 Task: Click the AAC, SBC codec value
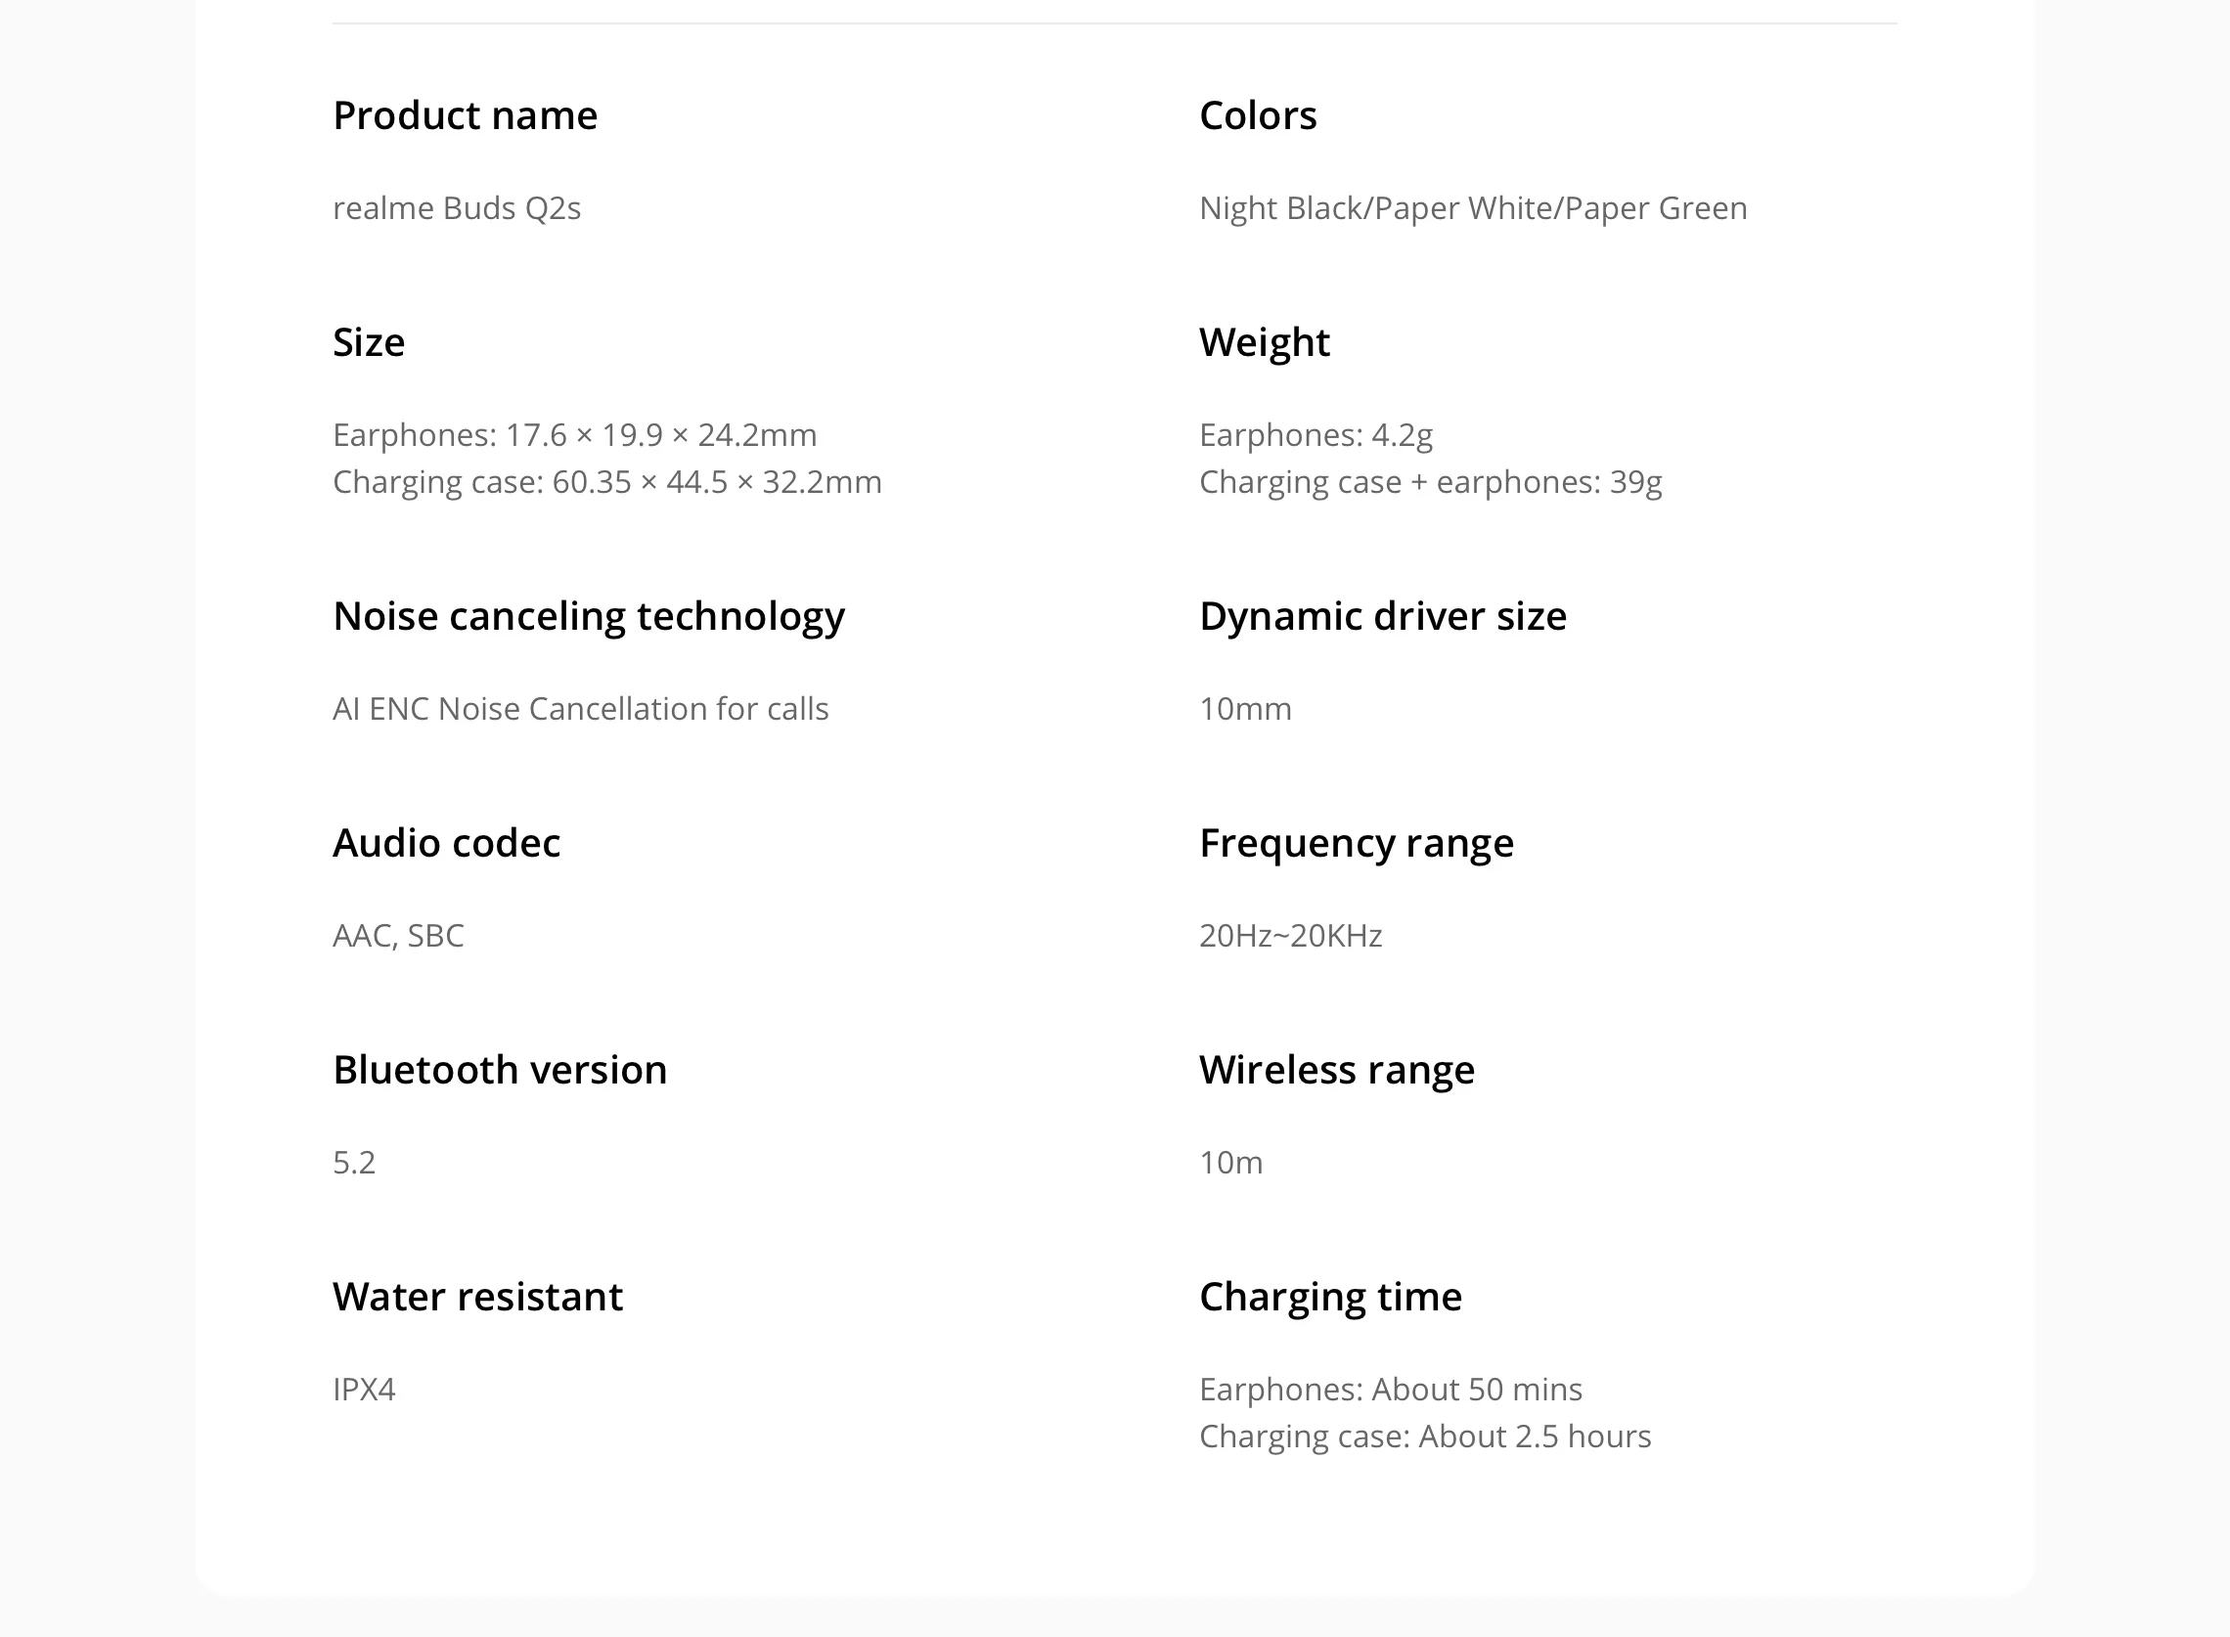coord(398,936)
